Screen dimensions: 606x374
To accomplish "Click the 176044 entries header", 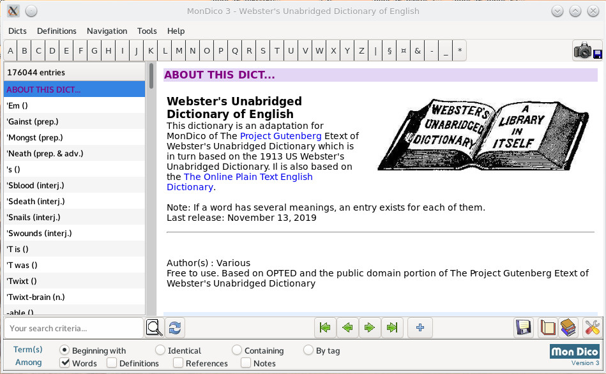I will point(74,72).
